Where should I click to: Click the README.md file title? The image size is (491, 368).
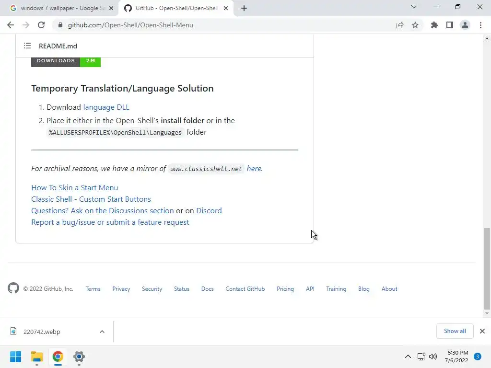pyautogui.click(x=58, y=46)
